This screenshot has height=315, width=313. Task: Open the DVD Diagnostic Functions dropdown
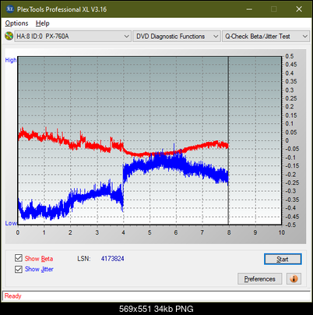(177, 37)
